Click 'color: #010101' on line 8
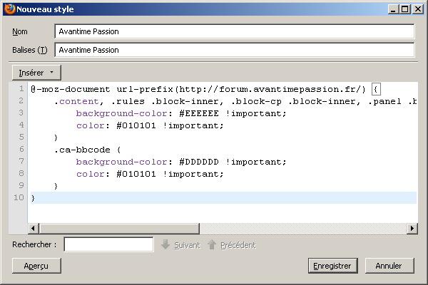 pos(116,174)
